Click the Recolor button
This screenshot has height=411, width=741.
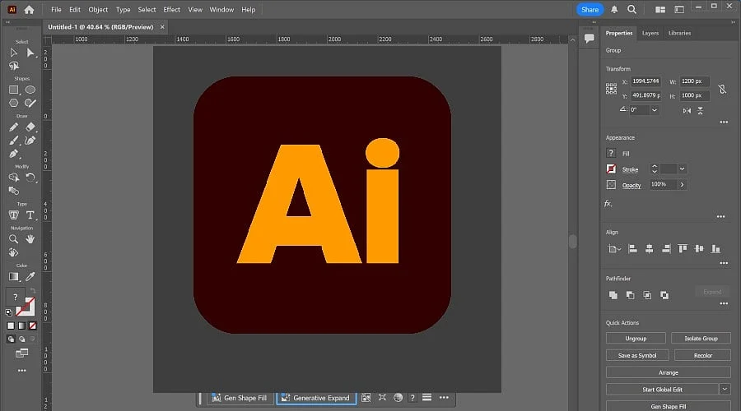coord(703,355)
